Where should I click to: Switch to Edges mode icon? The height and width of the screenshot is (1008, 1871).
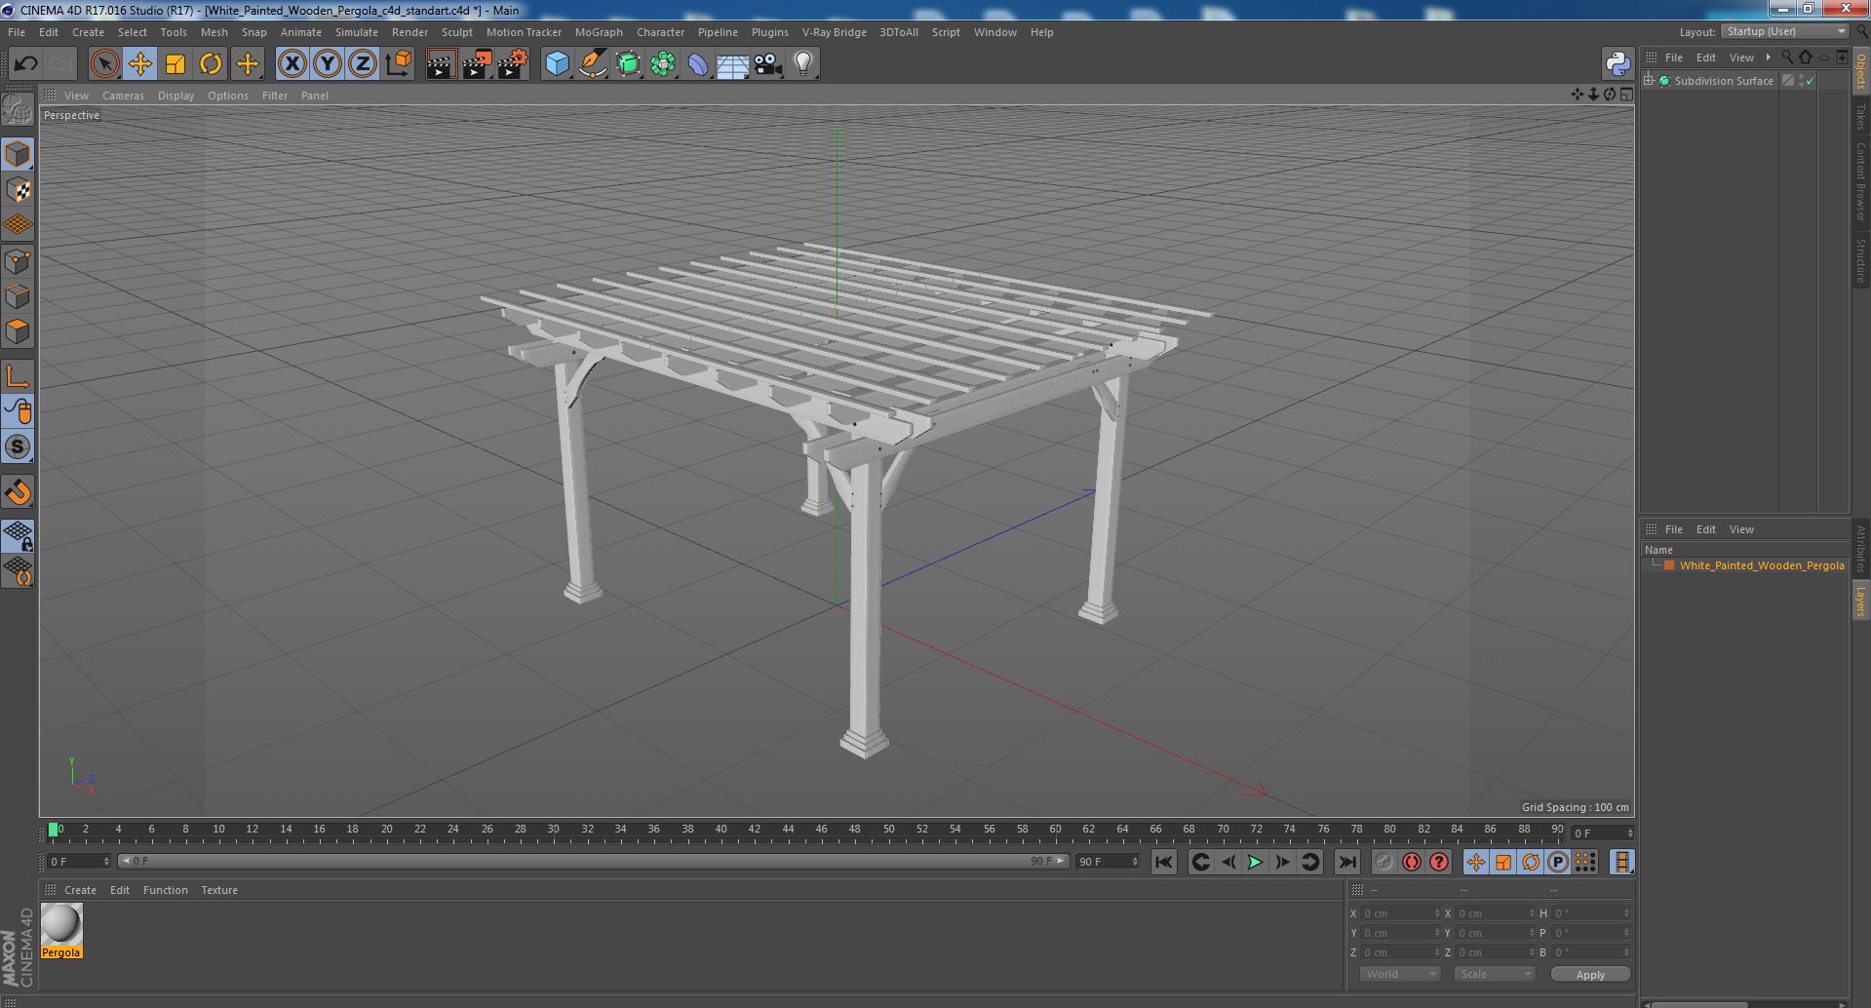(18, 296)
